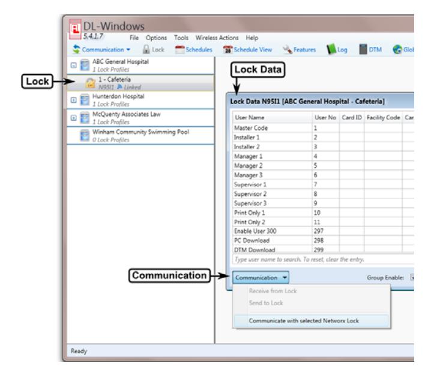
Task: Open the File menu
Action: [x=134, y=38]
